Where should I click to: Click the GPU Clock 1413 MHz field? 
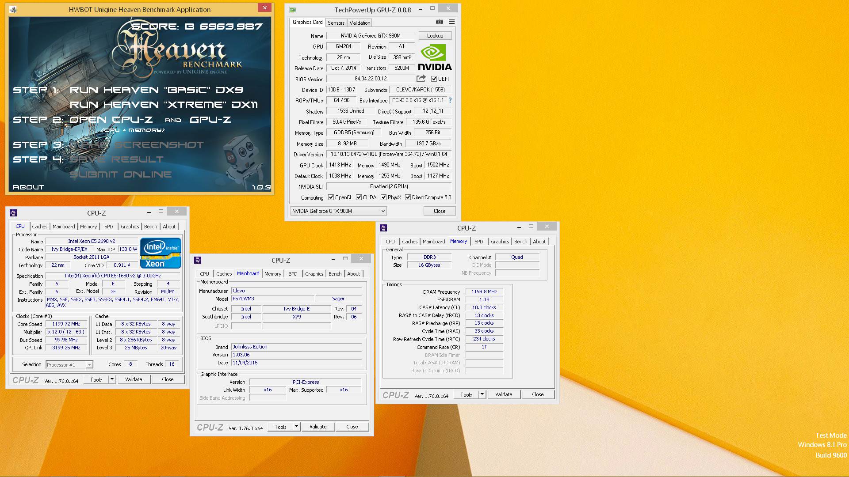point(340,165)
